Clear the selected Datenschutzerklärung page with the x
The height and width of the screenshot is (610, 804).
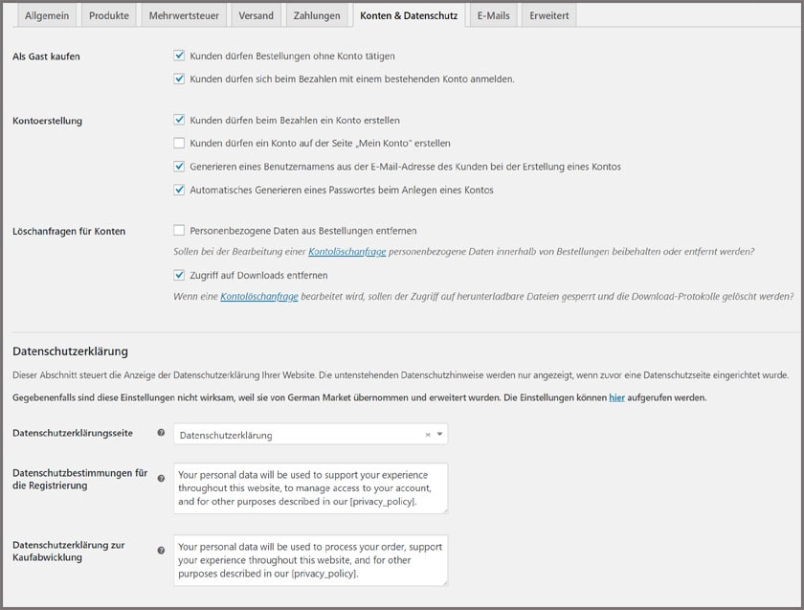[428, 435]
